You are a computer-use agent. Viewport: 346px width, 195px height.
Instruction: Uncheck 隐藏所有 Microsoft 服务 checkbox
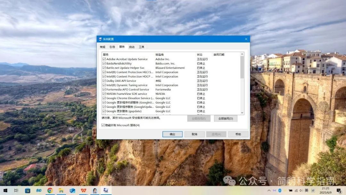[x=103, y=125]
